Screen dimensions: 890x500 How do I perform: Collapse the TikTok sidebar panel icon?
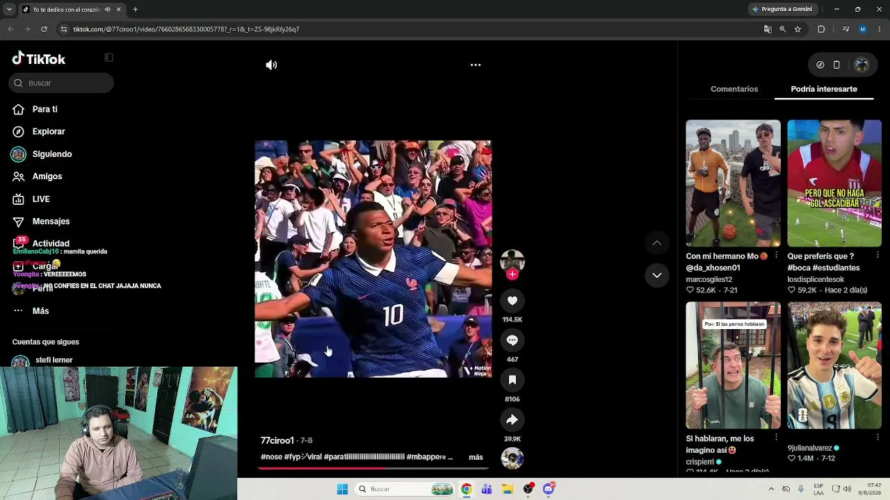point(108,58)
